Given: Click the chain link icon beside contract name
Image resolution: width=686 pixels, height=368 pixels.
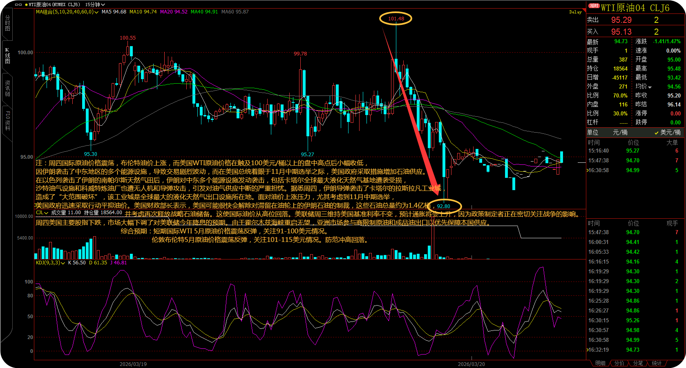Looking at the screenshot, I should point(18,4).
